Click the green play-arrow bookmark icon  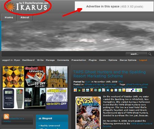click(x=80, y=90)
